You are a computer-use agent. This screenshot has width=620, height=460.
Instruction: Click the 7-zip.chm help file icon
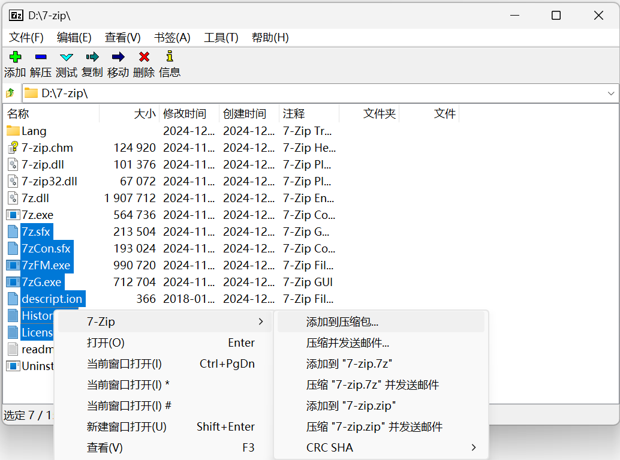(x=13, y=148)
